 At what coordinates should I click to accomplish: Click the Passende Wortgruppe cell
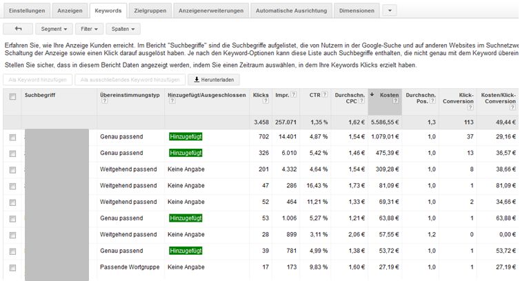click(x=130, y=267)
